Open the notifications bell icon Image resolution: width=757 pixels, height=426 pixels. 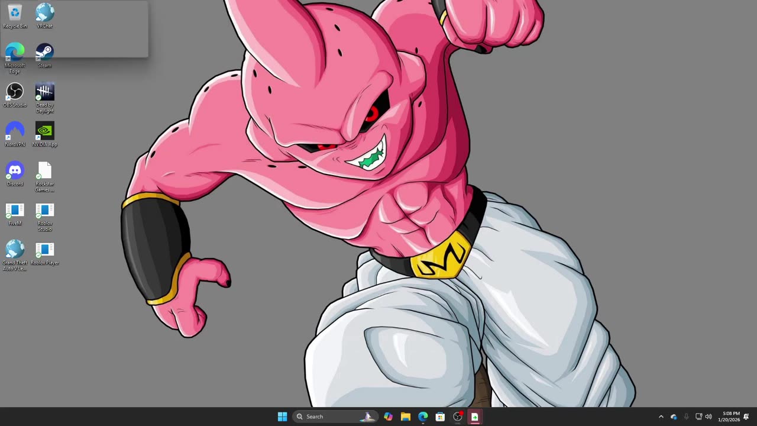tap(746, 417)
